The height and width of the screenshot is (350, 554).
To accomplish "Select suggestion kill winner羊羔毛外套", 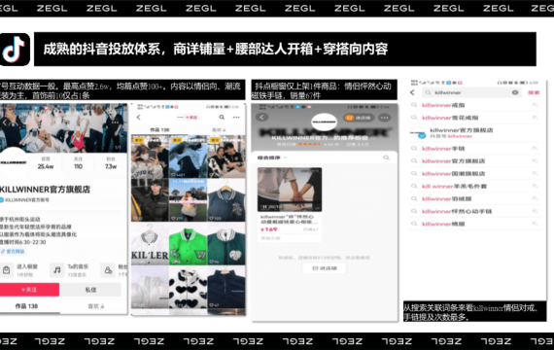I will point(454,187).
